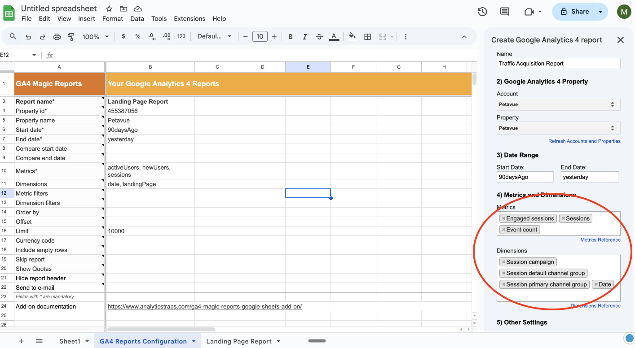Increase the font size
Viewport: 635px width, 348px height.
[274, 37]
